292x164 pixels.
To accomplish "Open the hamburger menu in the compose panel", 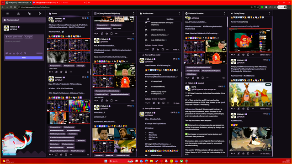I will click(x=7, y=14).
